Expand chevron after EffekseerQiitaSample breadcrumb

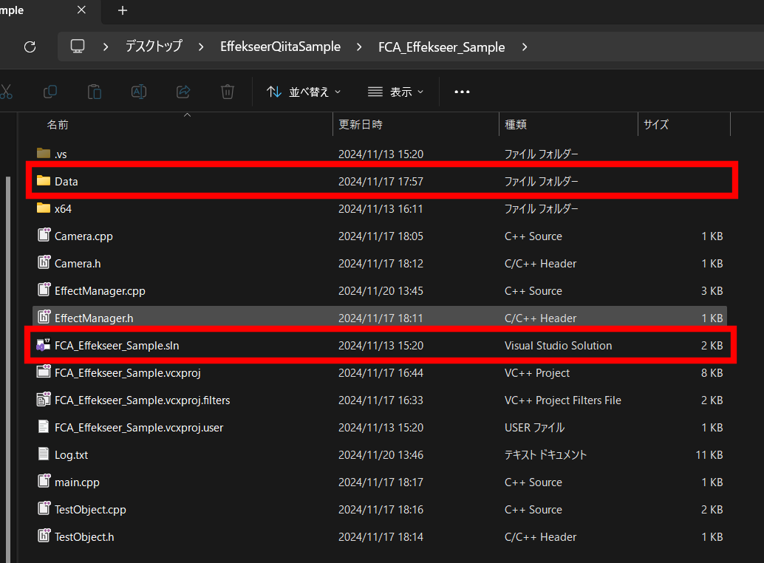(x=359, y=47)
